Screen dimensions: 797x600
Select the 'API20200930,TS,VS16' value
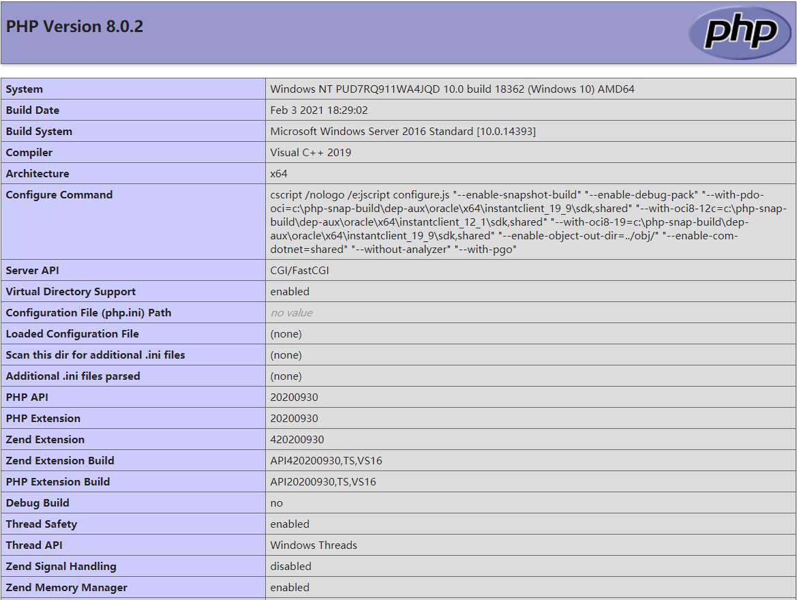[322, 481]
